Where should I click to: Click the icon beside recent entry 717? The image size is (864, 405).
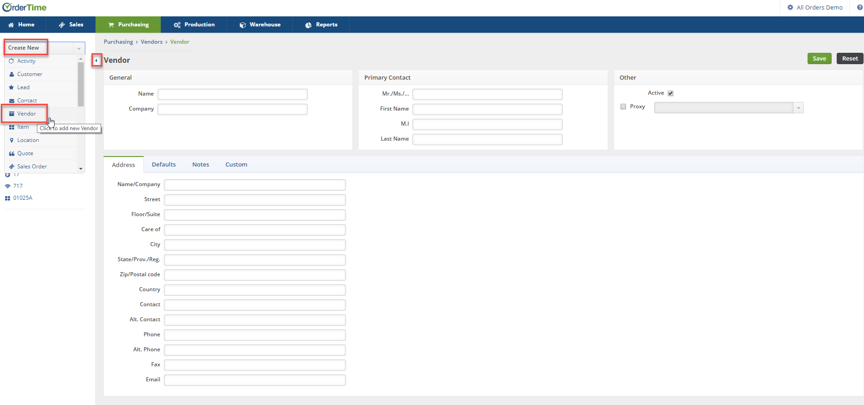pos(7,186)
